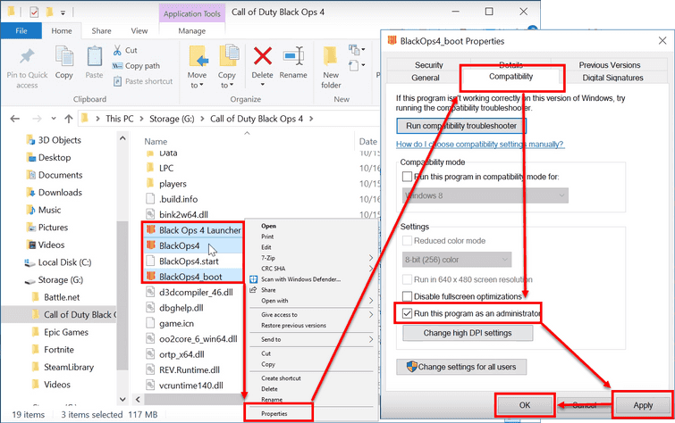This screenshot has width=675, height=423.
Task: Switch to the Previous Versions tab
Action: (610, 65)
